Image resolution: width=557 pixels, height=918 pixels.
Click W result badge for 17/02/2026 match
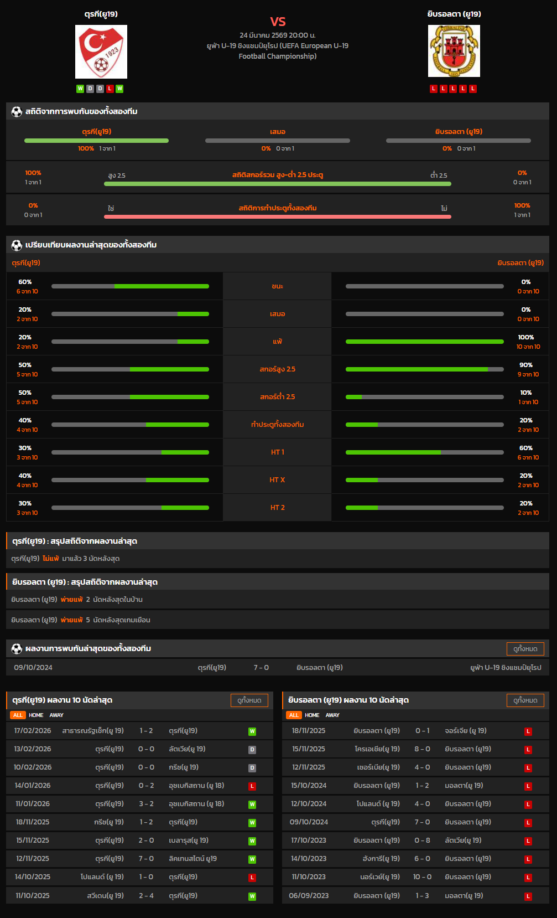click(252, 731)
